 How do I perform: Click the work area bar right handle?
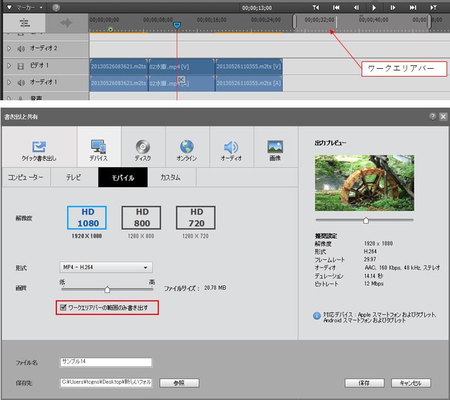tap(429, 21)
